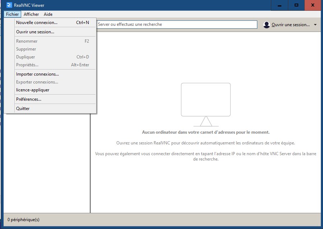Maximize the RealVNC Viewer window

296,5
